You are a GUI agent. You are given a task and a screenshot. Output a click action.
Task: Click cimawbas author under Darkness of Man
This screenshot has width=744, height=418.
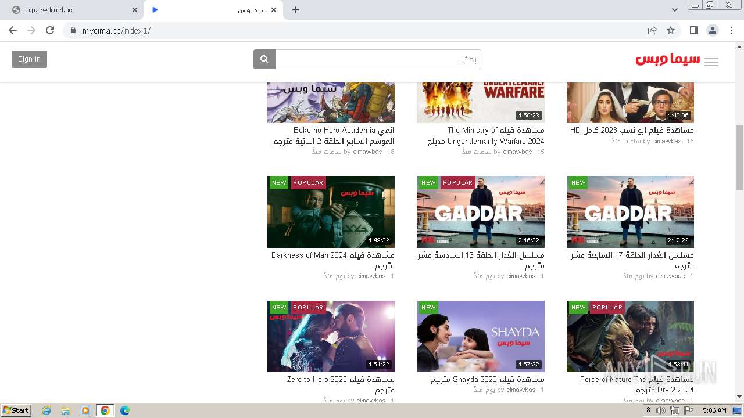click(x=371, y=276)
